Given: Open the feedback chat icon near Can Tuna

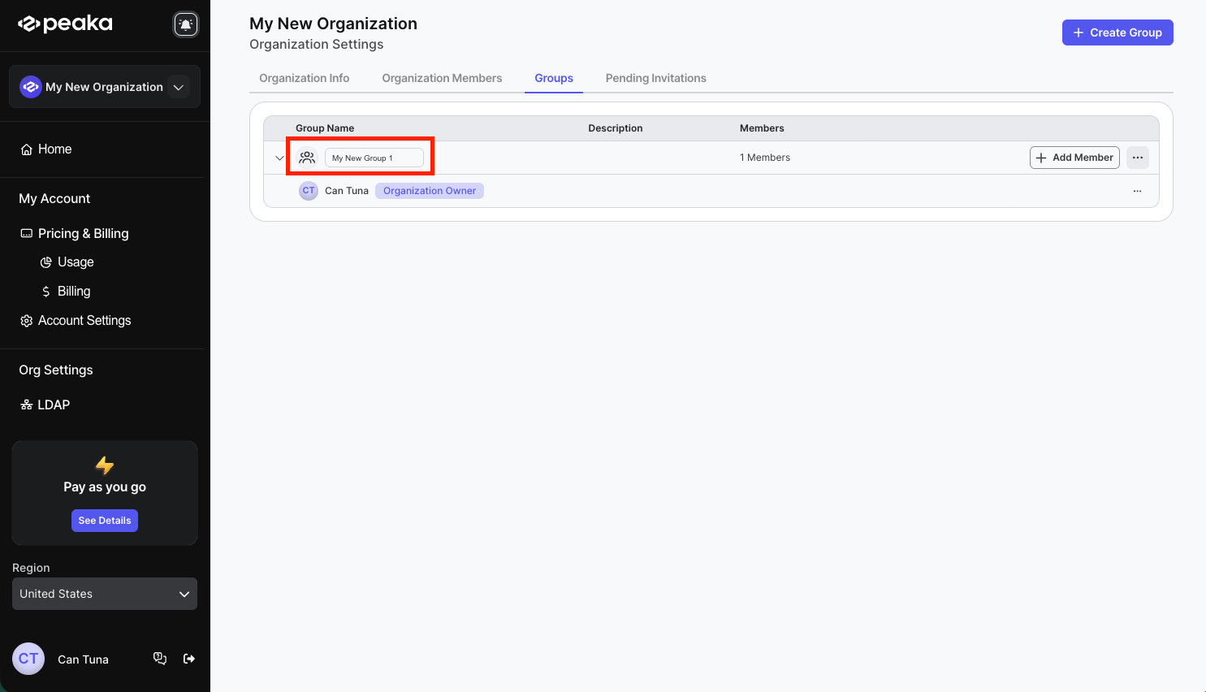Looking at the screenshot, I should tap(160, 659).
